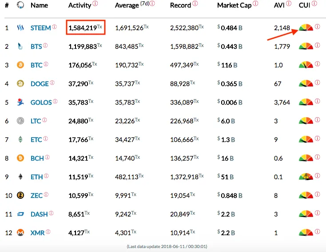Open the DASH coin link

[39, 214]
